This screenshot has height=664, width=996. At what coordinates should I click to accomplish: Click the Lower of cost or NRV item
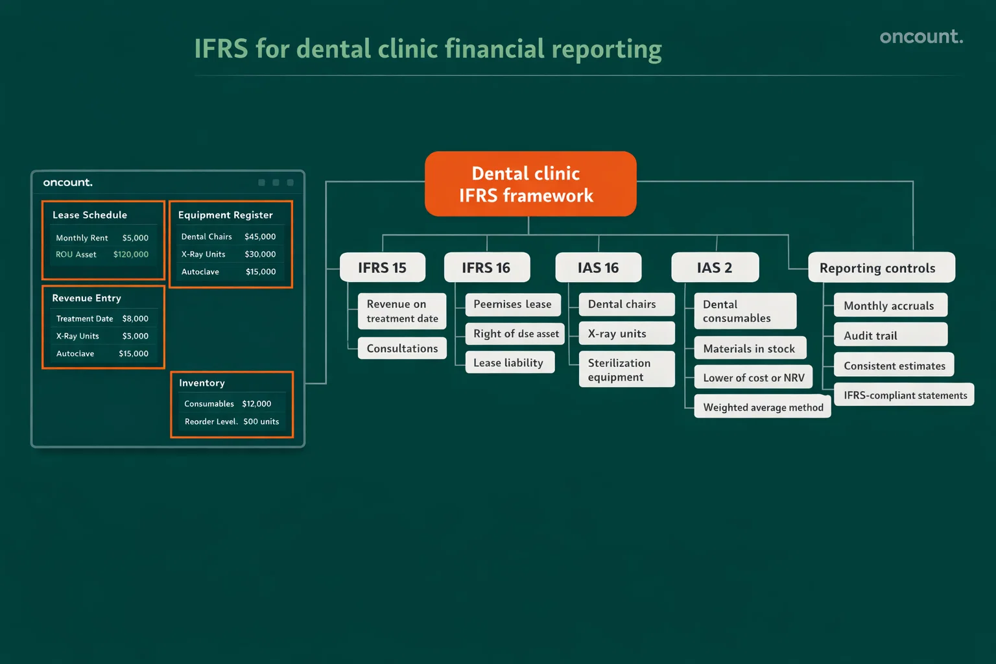pos(753,377)
